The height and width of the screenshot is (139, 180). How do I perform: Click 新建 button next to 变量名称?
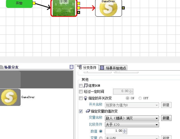click(166, 118)
